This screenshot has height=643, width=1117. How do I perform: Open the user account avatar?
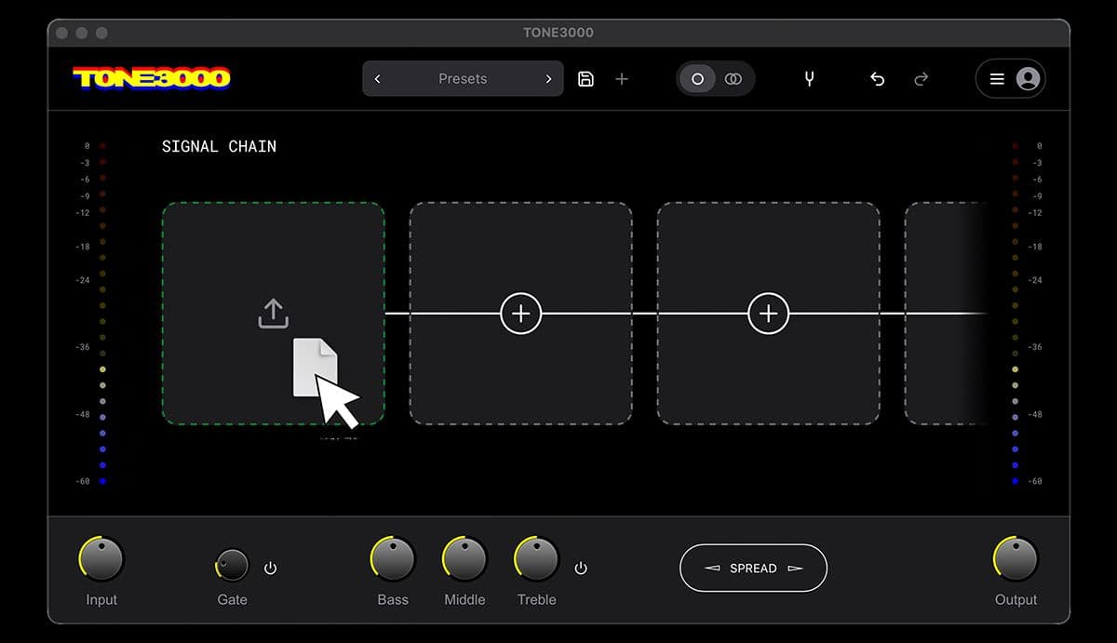coord(1028,79)
